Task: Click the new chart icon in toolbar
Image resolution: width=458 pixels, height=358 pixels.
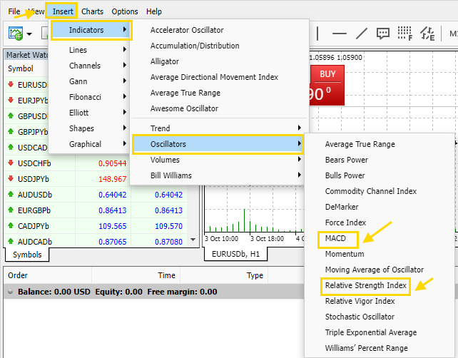Action: click(x=15, y=34)
